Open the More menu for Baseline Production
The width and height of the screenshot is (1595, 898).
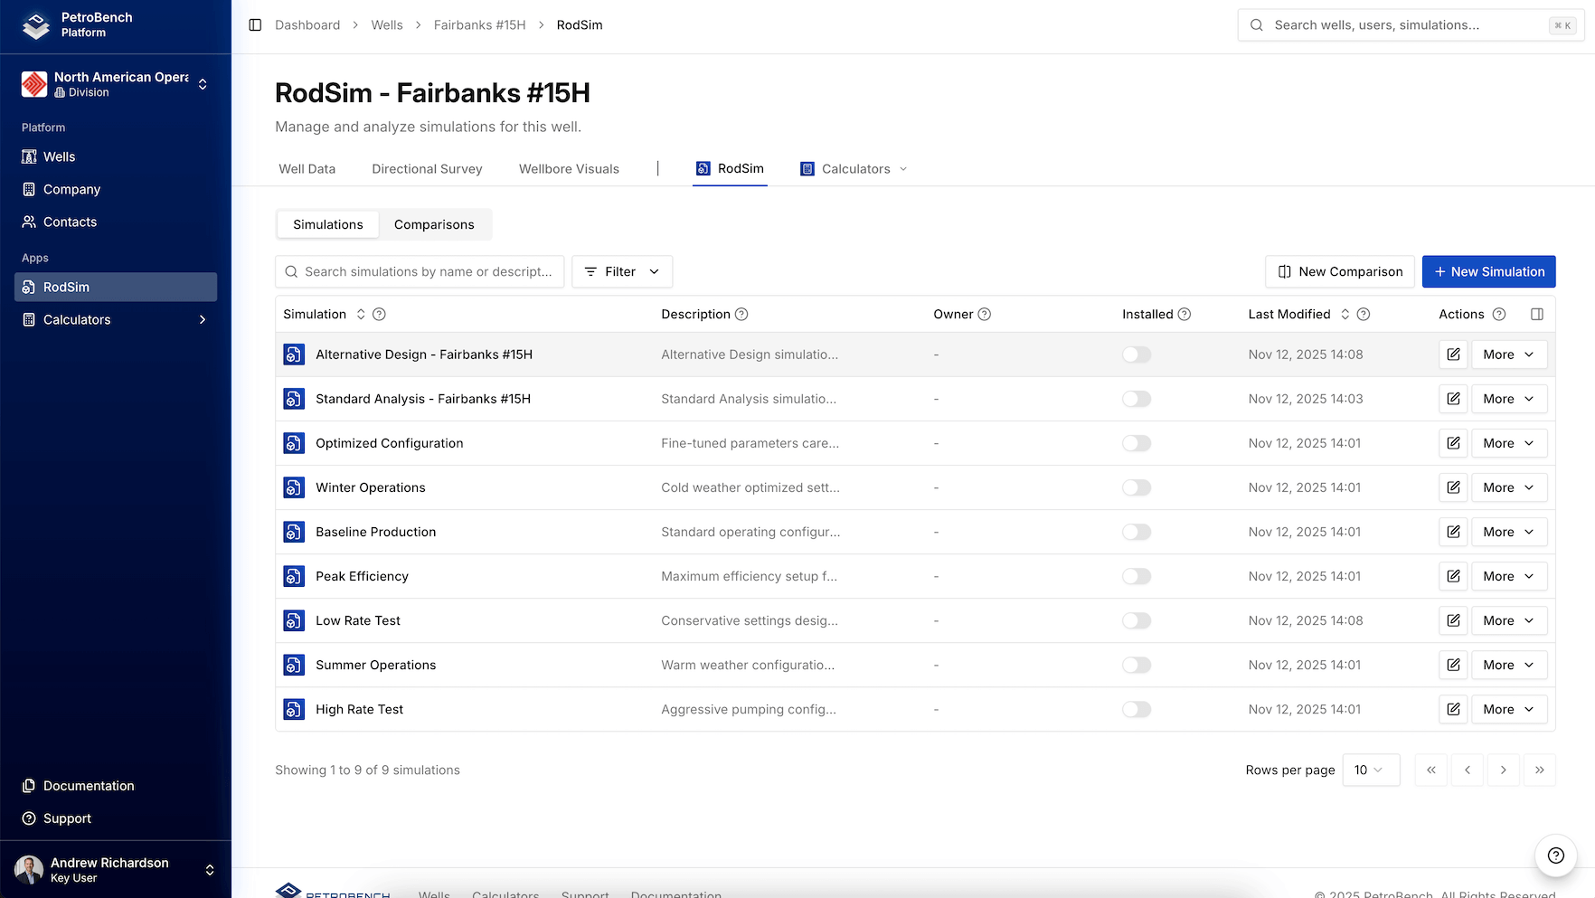coord(1508,532)
